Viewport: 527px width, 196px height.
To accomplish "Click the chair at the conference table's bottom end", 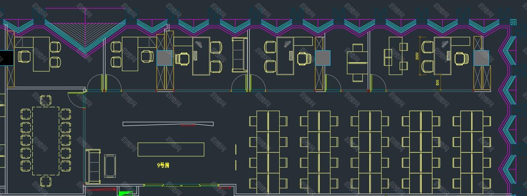I will click(46, 181).
